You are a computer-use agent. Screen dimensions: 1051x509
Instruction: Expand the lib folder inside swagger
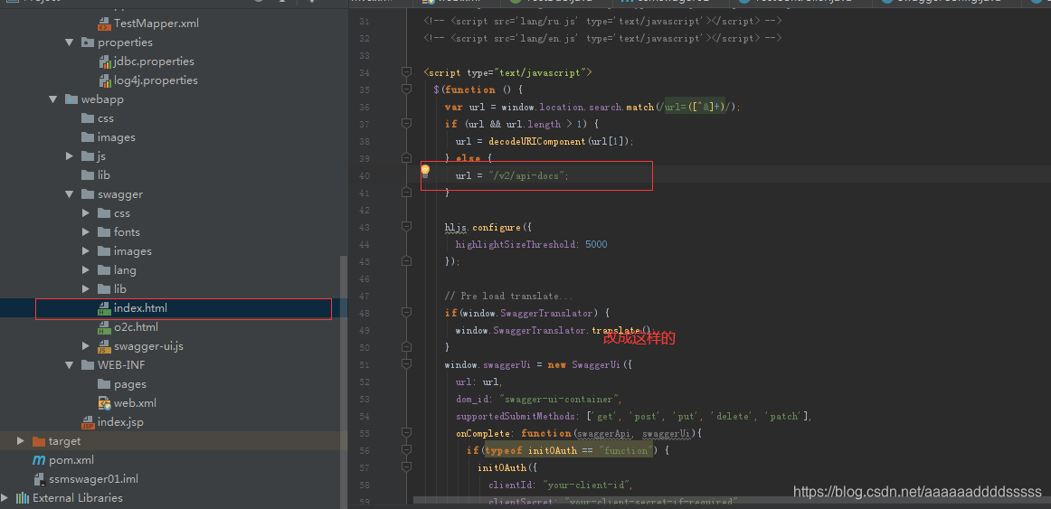[85, 289]
